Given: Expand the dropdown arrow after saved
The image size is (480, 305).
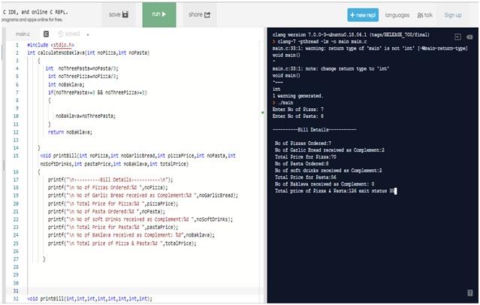Looking at the screenshot, I should pos(87,34).
